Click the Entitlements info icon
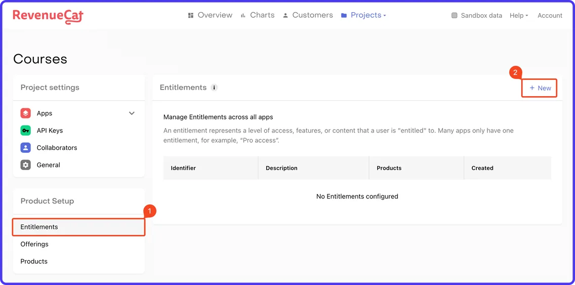 pos(214,88)
